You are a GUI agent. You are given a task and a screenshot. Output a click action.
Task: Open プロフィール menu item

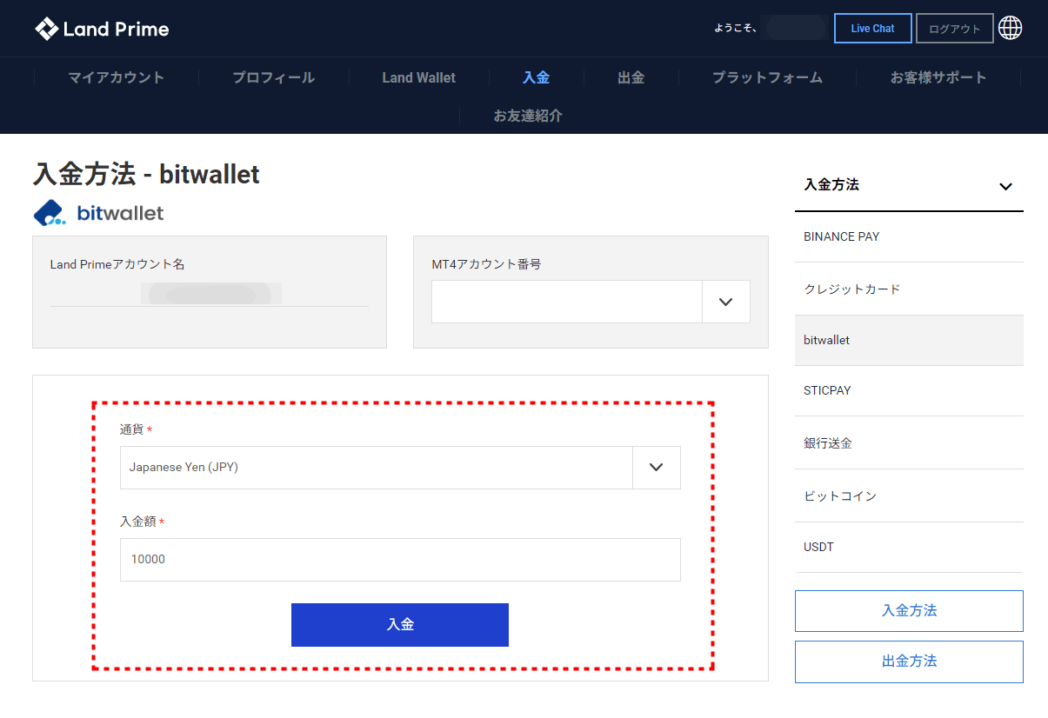(x=273, y=77)
